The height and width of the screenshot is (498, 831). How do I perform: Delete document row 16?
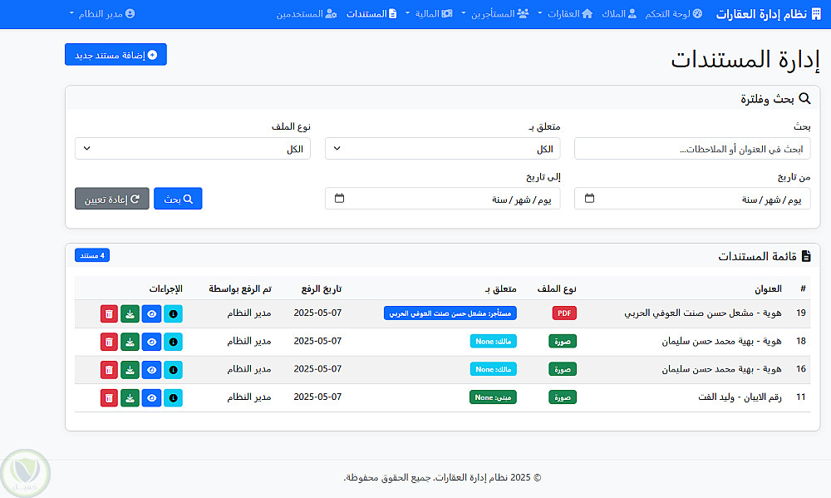pos(109,370)
